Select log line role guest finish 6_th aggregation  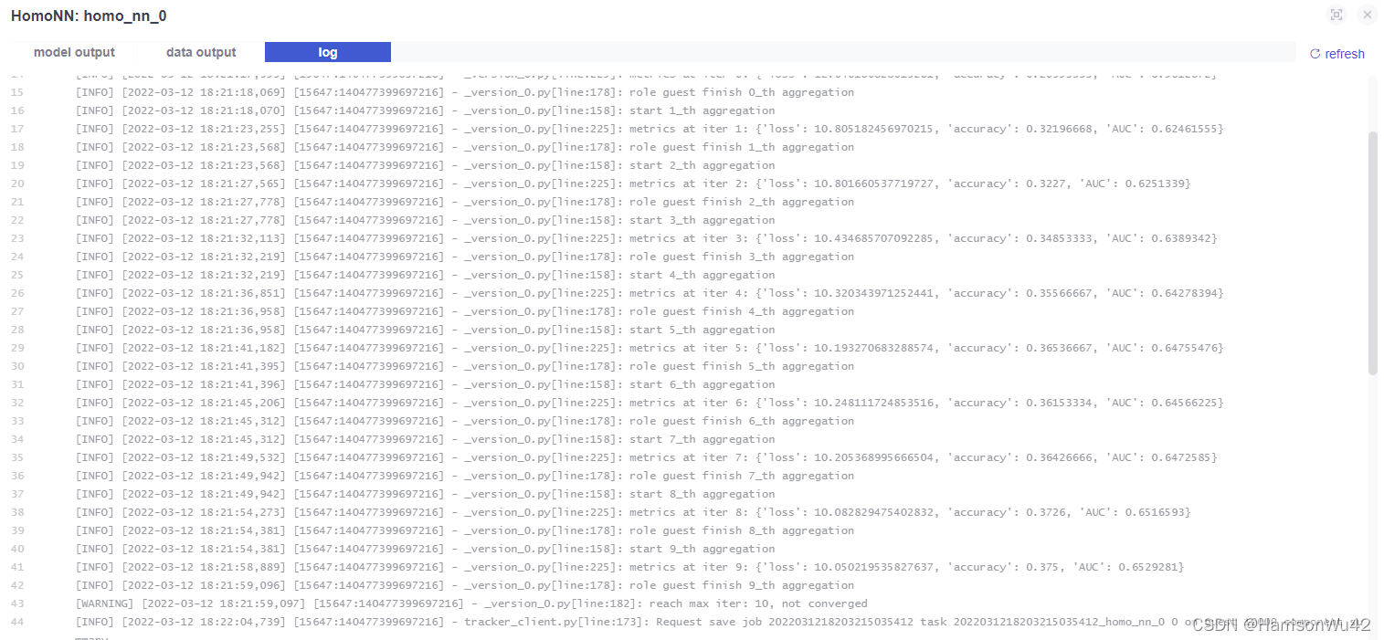(465, 421)
